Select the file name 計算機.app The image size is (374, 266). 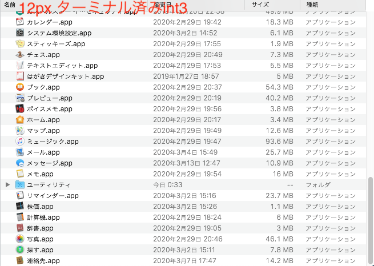[43, 217]
